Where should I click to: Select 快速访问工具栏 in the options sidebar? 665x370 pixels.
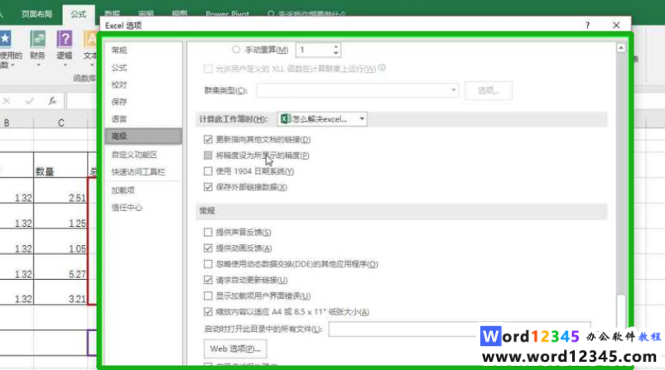pos(138,171)
